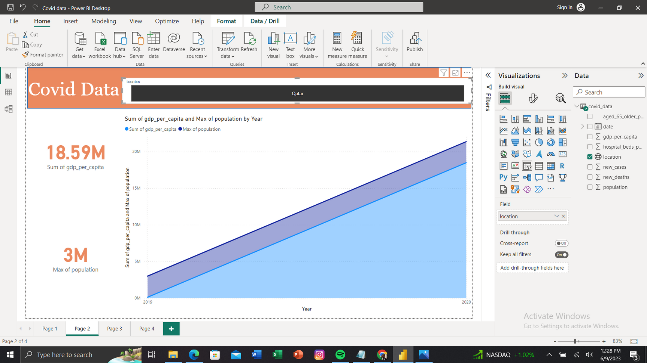Choose the KPI visual icon
The image size is (647, 363).
click(x=515, y=166)
